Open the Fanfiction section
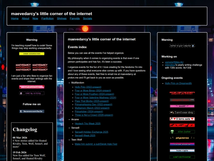Screen dimensions: 214x161 click(x=48, y=18)
